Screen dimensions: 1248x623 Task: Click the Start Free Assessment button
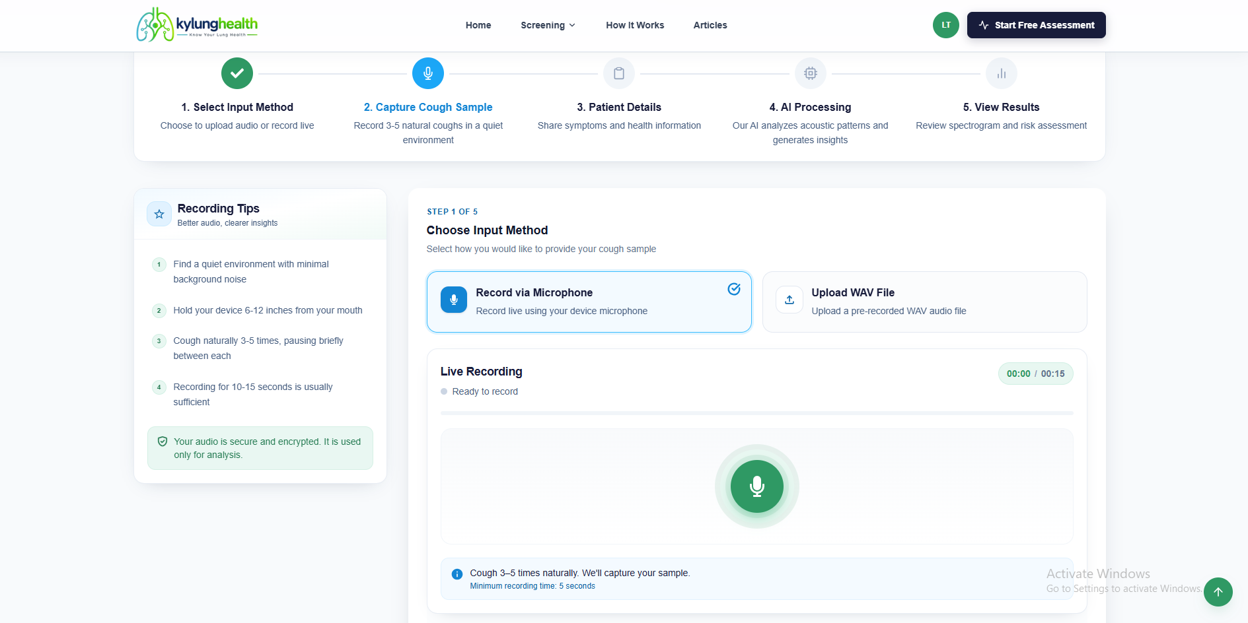1037,25
